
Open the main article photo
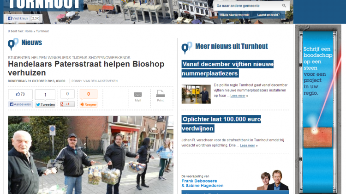[91, 155]
